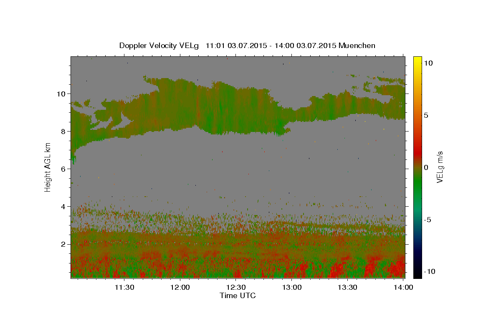Click the '14:00' time tick label
Screen dimensions: 501x334
pos(403,287)
